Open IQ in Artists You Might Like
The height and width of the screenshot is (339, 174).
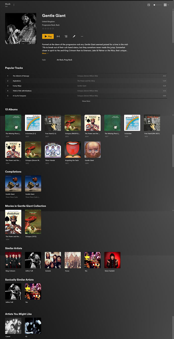pyautogui.click(x=33, y=326)
